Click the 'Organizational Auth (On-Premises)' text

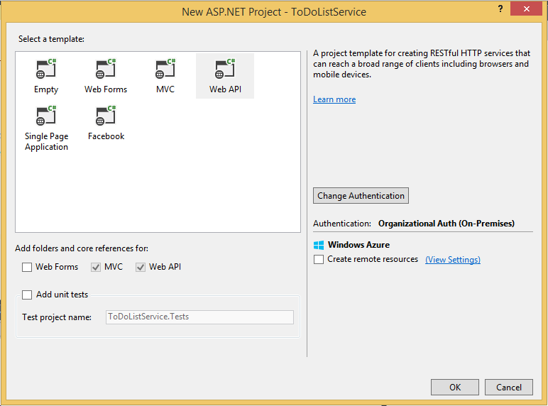(446, 224)
